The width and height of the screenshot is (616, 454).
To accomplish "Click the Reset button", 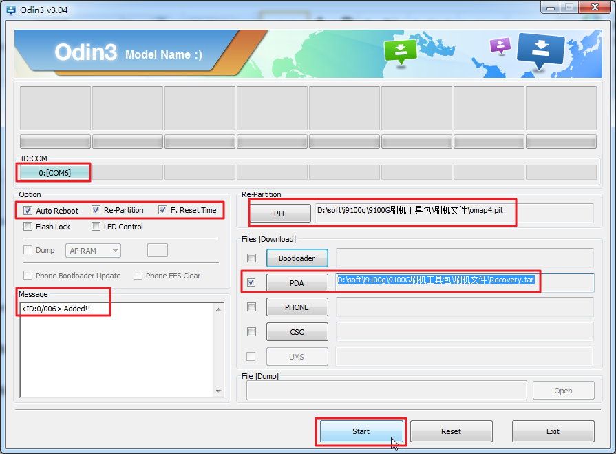I will pos(451,431).
